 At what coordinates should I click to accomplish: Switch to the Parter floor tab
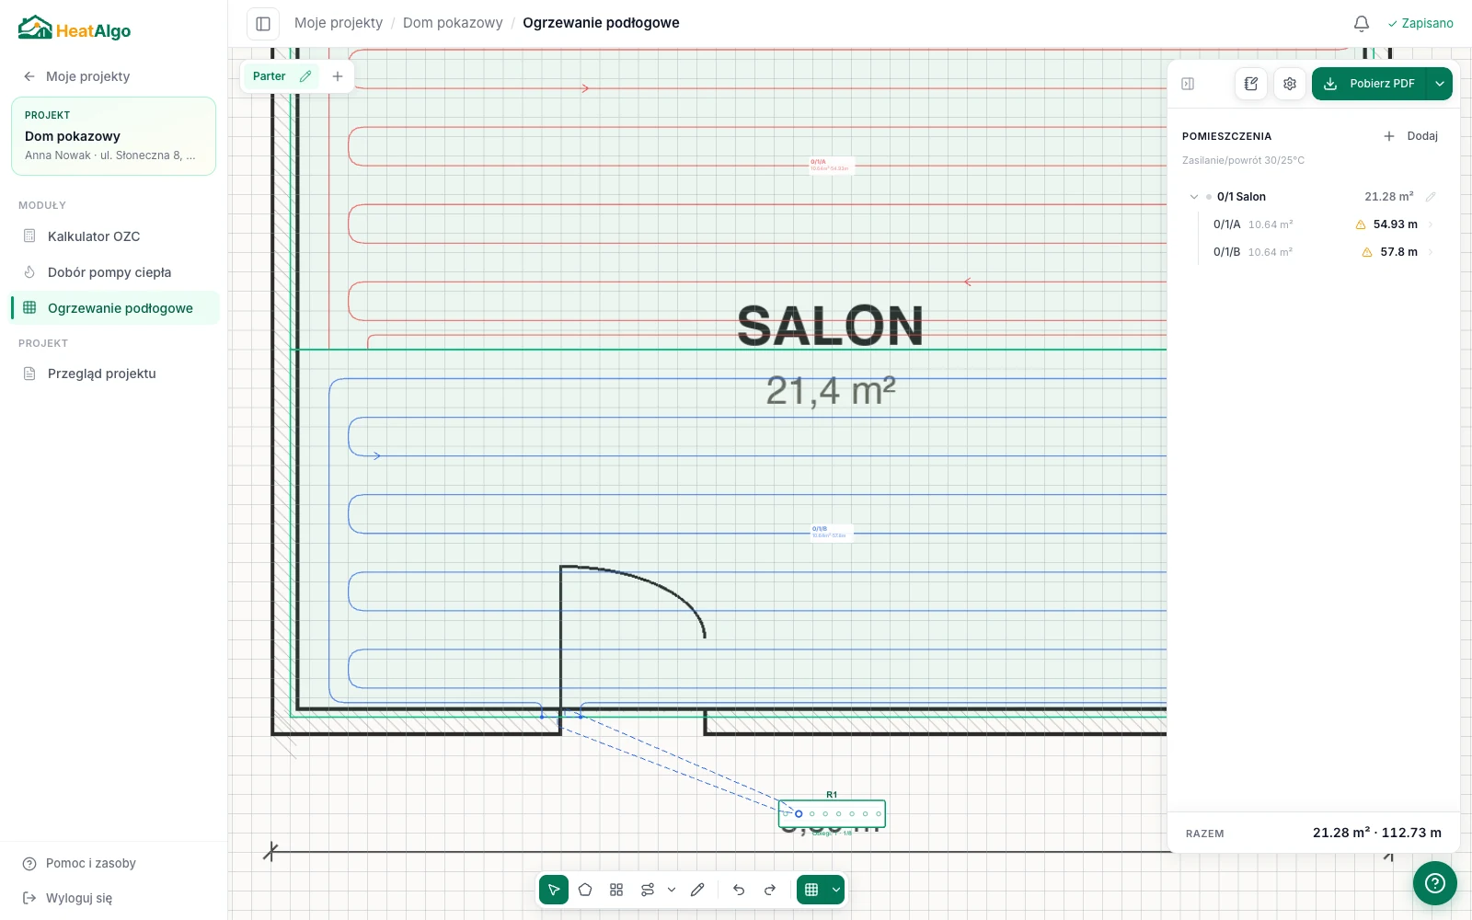pos(269,76)
